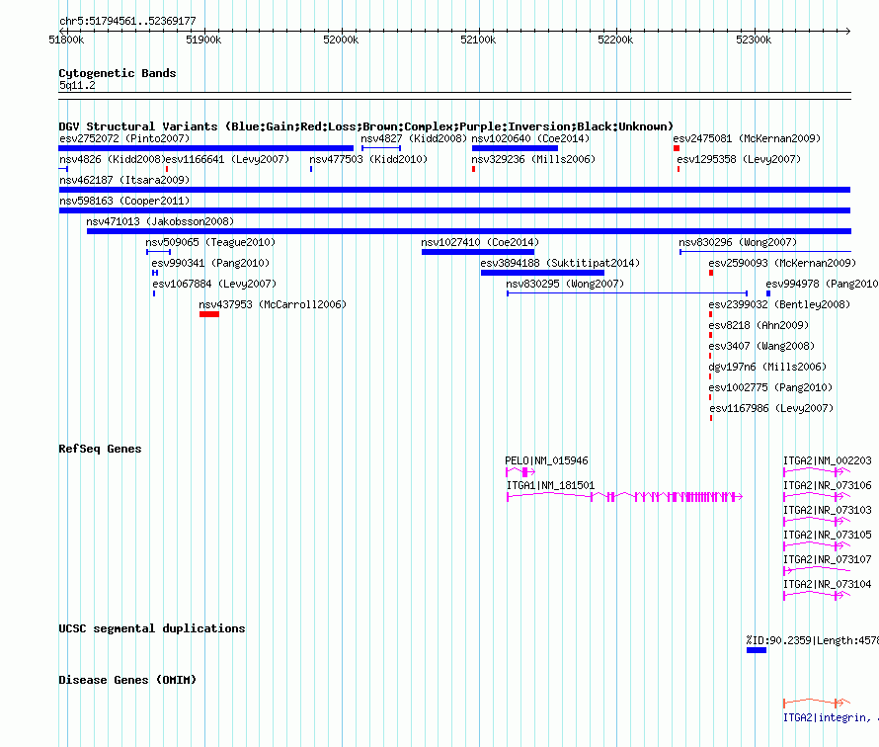The image size is (879, 747).
Task: Click the DGV Structural Variants track title
Action: click(x=365, y=126)
